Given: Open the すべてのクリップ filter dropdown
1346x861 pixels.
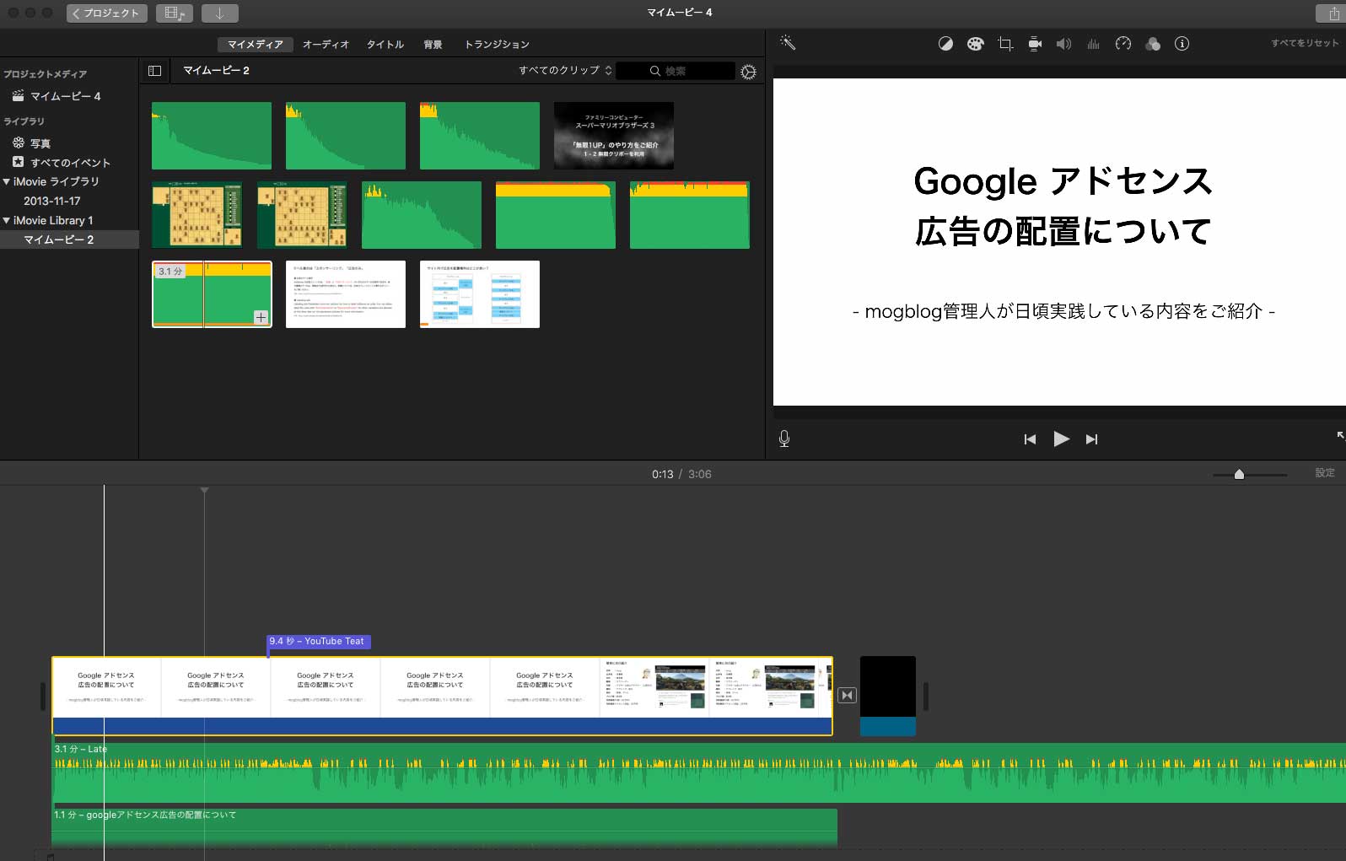Looking at the screenshot, I should click(564, 71).
